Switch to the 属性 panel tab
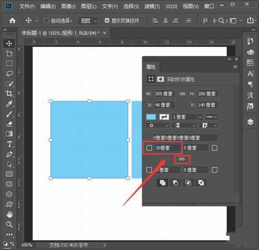The image size is (259, 250). pos(151,67)
